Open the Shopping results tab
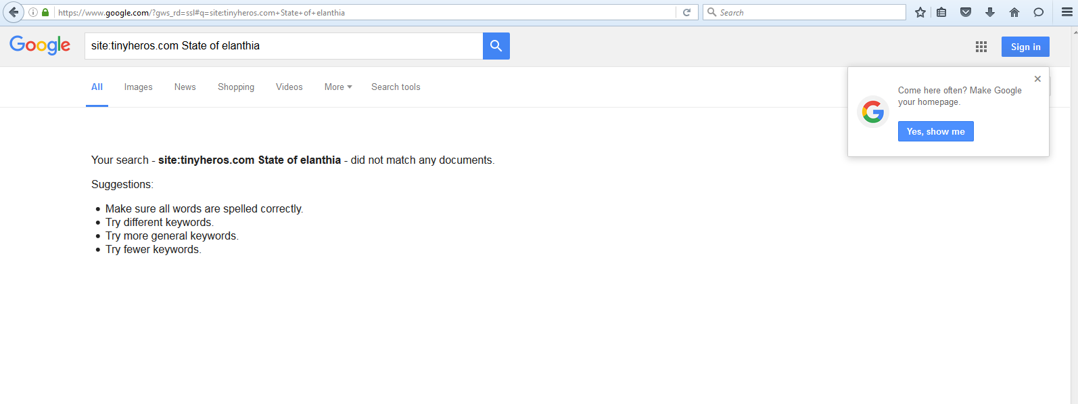1078x404 pixels. 236,87
